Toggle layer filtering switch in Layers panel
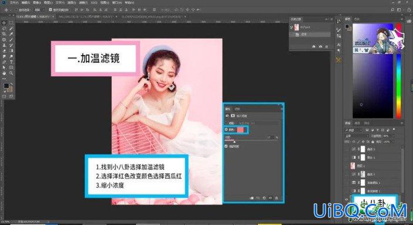This screenshot has width=413, height=225. [x=394, y=129]
